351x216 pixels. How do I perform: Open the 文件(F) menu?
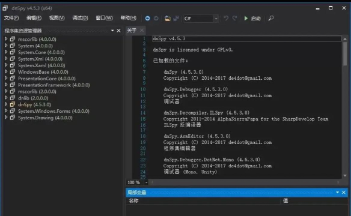coord(11,18)
